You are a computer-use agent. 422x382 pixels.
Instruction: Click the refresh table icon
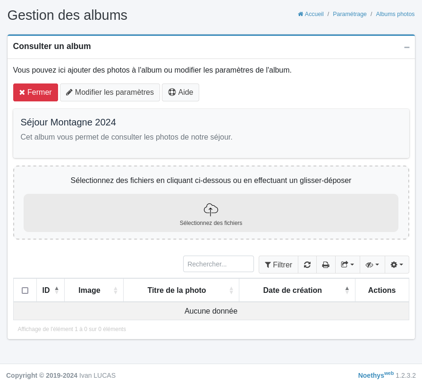(x=307, y=265)
